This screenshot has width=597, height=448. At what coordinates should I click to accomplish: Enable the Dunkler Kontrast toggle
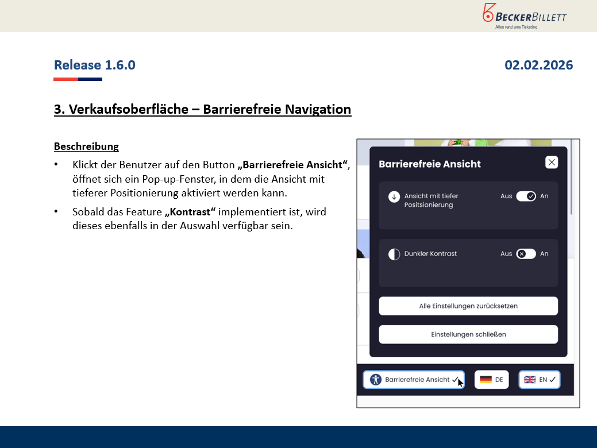526,254
